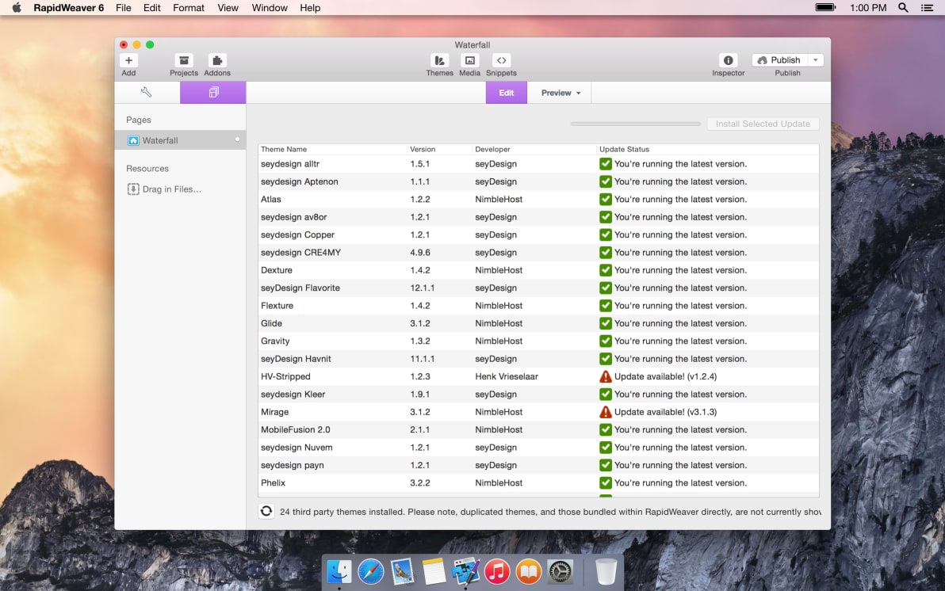Select the seydesign Aptenon theme
Screen dimensions: 945x591
(x=300, y=181)
